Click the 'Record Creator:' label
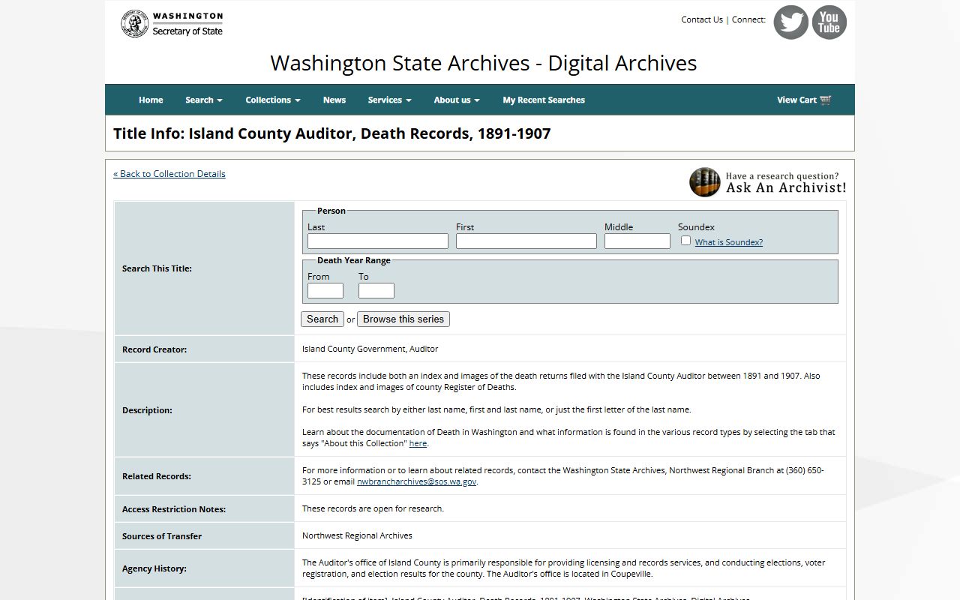Image resolution: width=960 pixels, height=600 pixels. [154, 349]
